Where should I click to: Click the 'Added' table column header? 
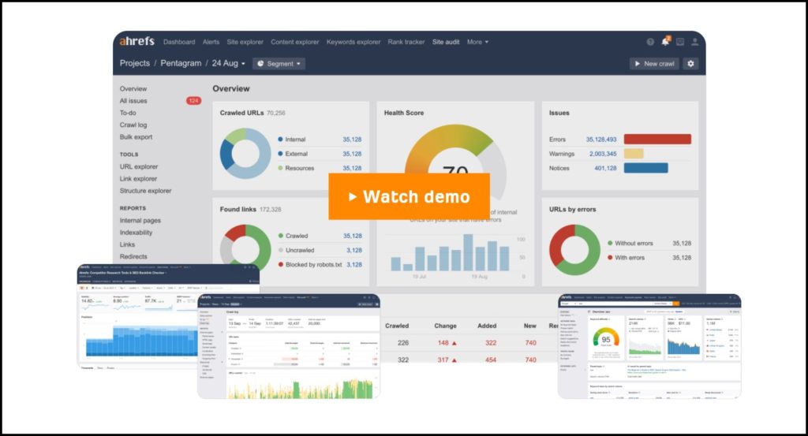pos(487,326)
